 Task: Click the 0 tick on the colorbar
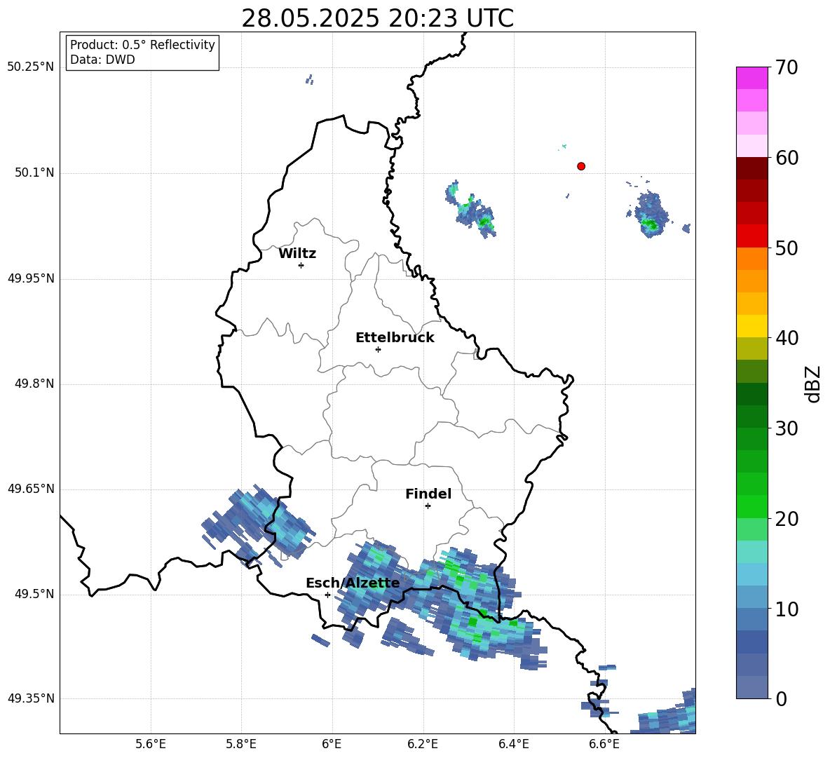(x=782, y=699)
